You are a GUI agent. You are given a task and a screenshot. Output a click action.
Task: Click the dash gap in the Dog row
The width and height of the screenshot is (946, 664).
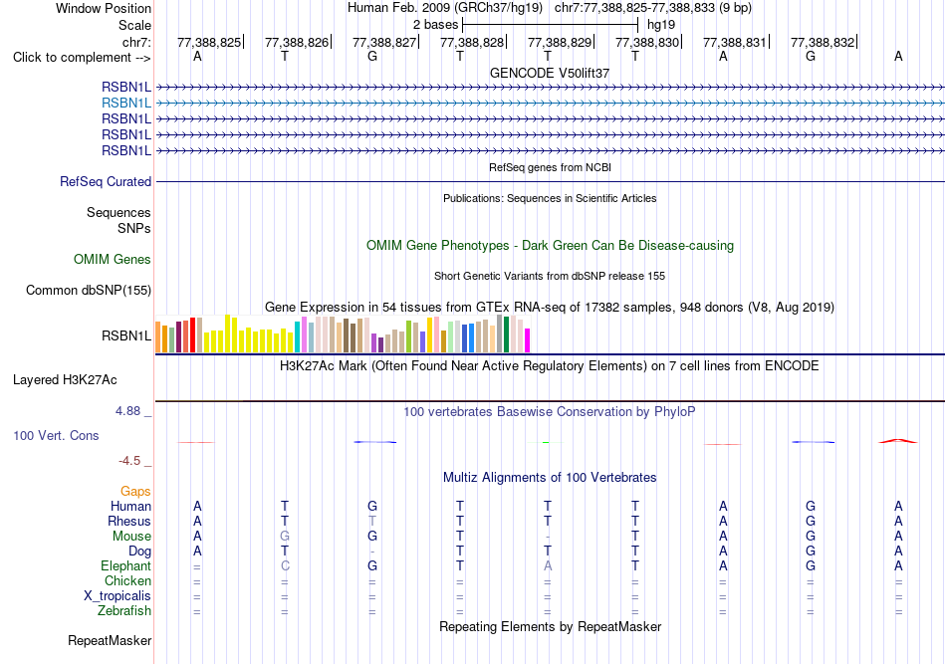372,552
